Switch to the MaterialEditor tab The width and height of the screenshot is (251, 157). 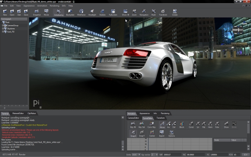click(x=18, y=113)
